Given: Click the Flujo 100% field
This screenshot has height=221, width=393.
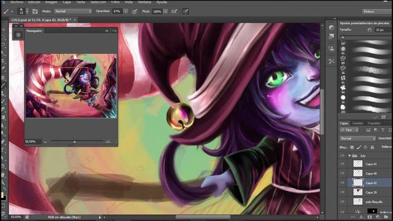Looking at the screenshot, I should (157, 12).
